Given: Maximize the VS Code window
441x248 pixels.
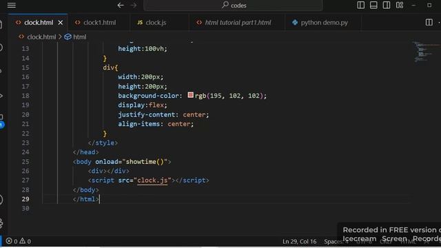Looking at the screenshot, I should pos(429,5).
